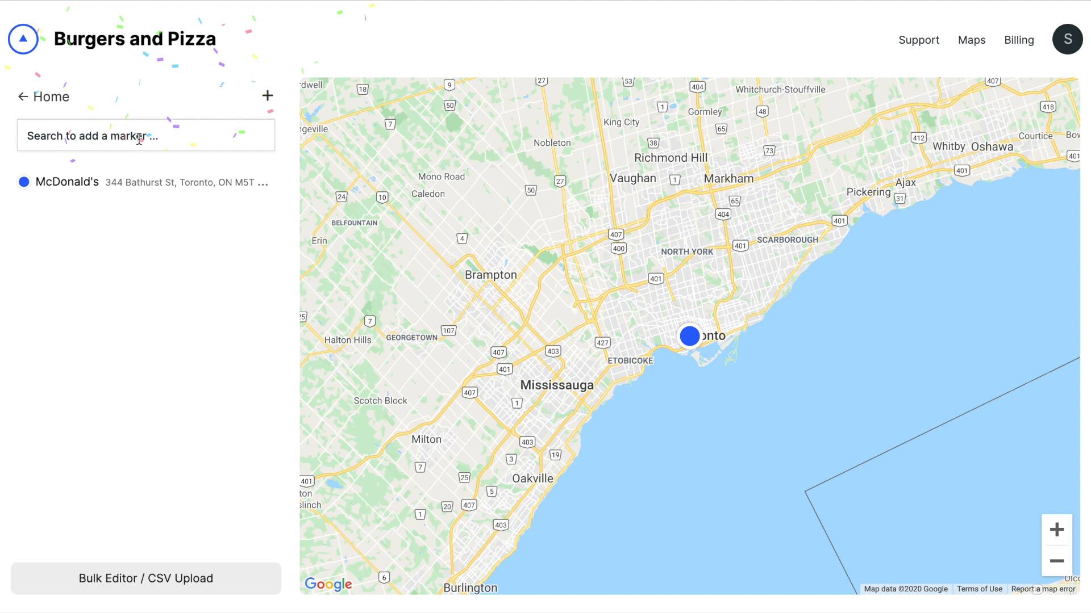Click the Home text label
The width and height of the screenshot is (1091, 613).
click(51, 96)
